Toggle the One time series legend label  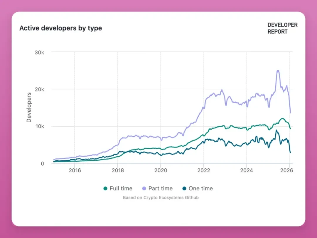click(x=201, y=189)
